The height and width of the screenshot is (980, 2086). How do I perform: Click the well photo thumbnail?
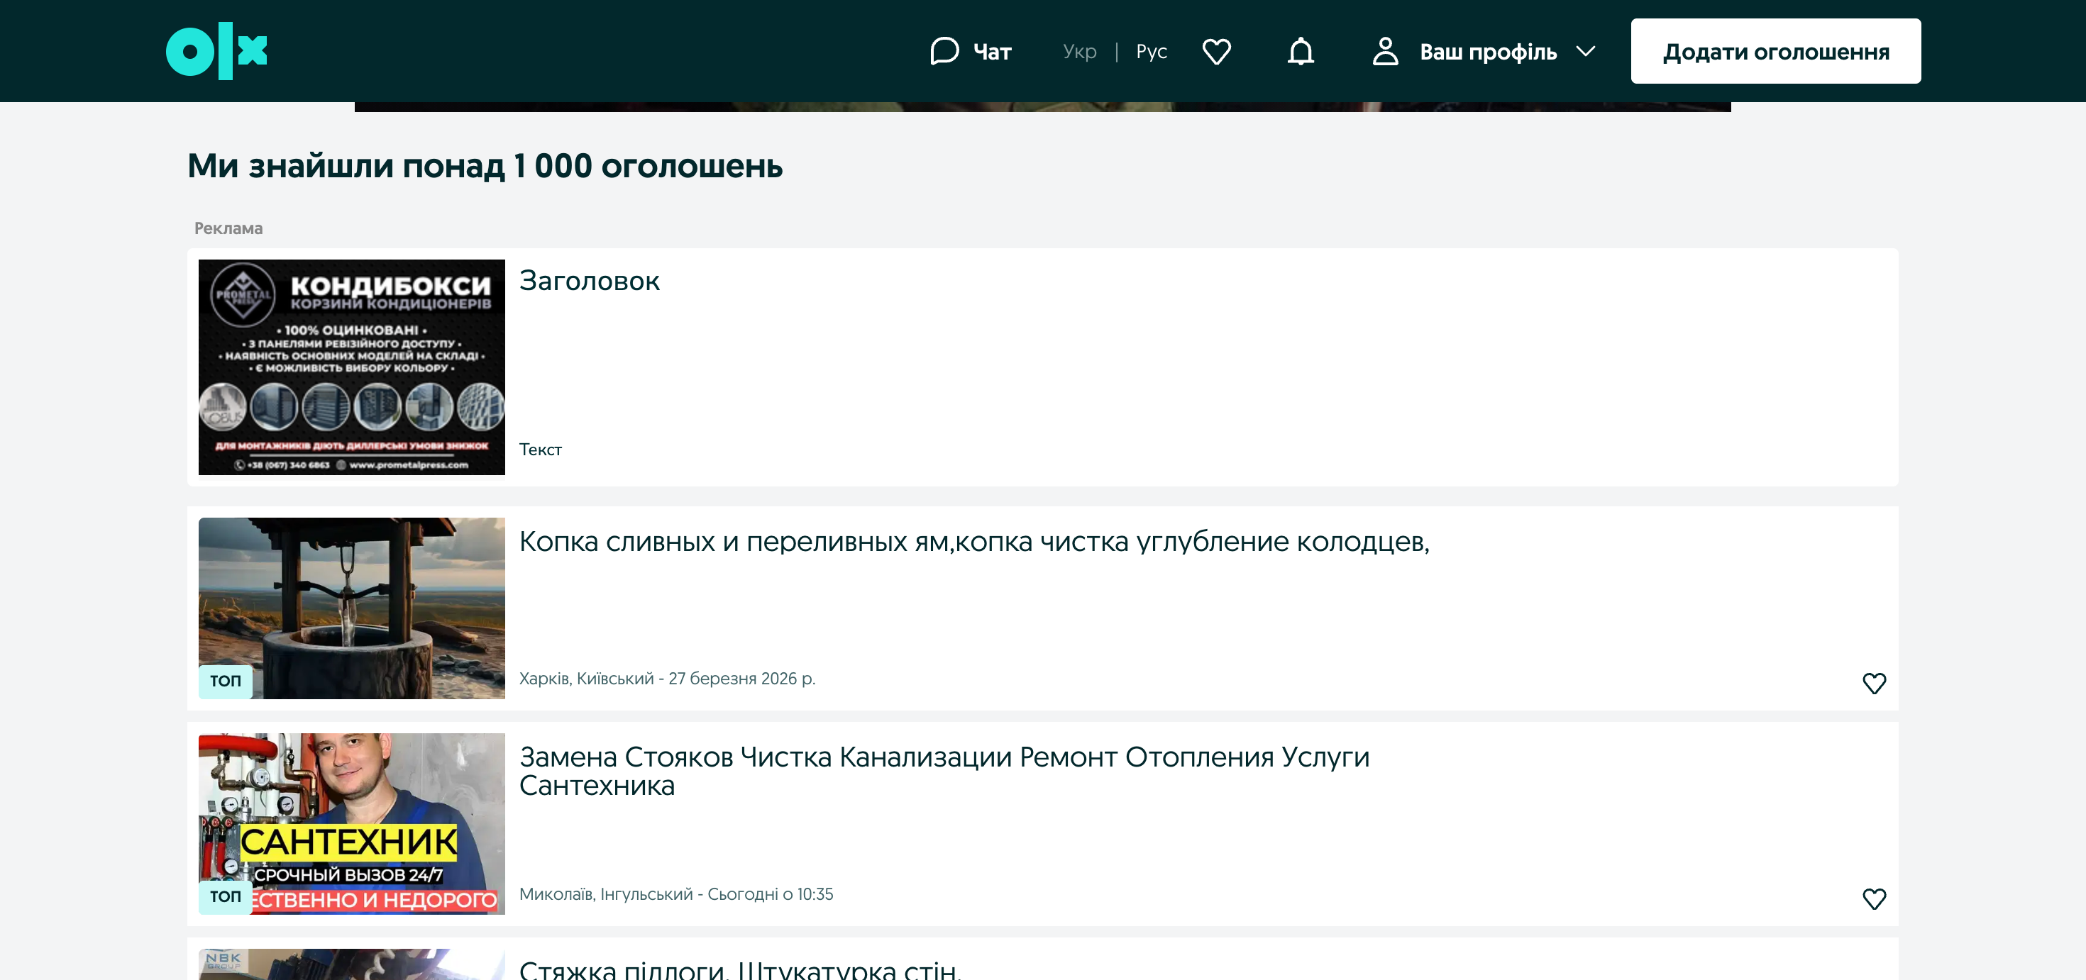(x=351, y=608)
